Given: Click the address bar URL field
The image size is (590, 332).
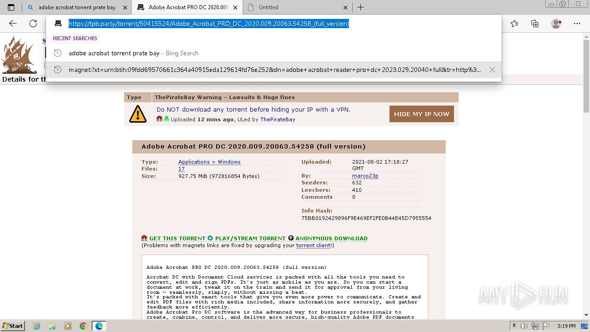Looking at the screenshot, I should tap(273, 24).
